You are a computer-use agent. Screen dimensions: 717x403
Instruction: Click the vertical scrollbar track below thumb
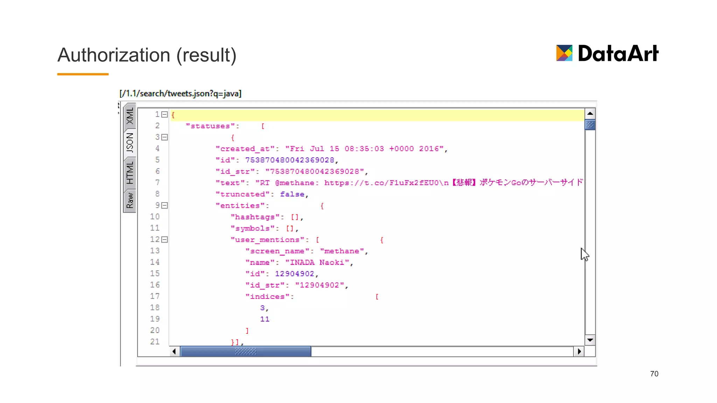click(x=590, y=232)
